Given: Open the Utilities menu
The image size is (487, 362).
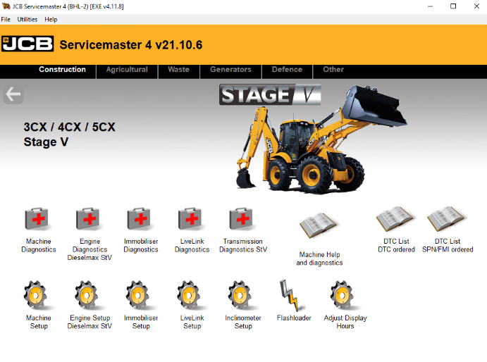Looking at the screenshot, I should [27, 19].
